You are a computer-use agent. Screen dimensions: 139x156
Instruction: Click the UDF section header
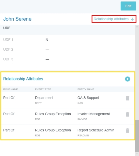coord(7,28)
